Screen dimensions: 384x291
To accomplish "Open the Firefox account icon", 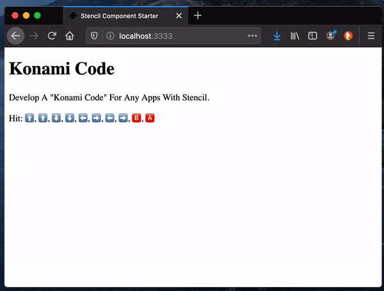I will coord(331,35).
